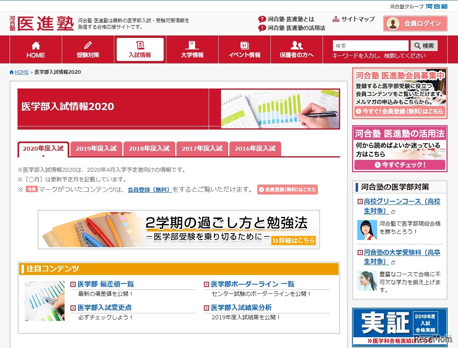Click the people icon on 保護者の方へ

[x=297, y=44]
